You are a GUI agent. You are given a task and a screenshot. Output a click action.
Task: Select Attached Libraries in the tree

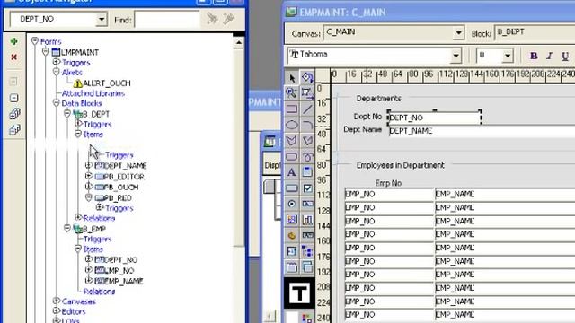pos(93,93)
